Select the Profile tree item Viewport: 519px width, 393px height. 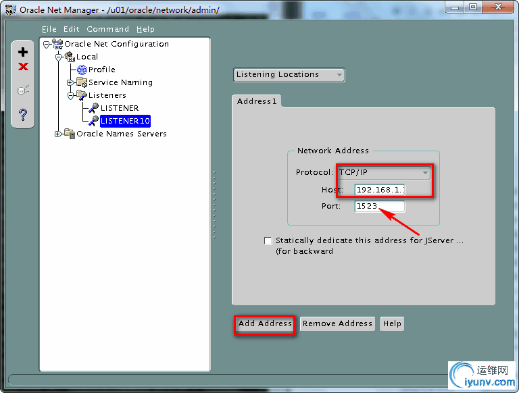102,70
